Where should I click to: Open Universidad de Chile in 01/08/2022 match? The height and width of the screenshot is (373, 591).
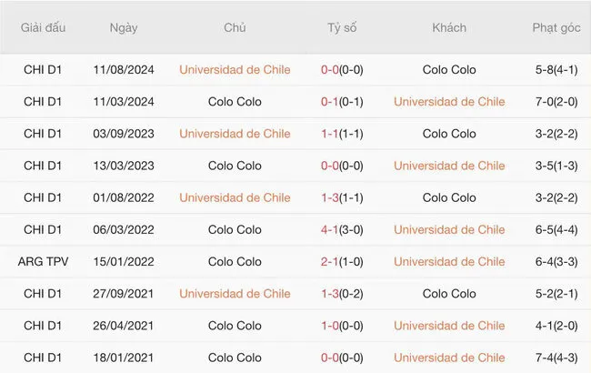pyautogui.click(x=235, y=197)
